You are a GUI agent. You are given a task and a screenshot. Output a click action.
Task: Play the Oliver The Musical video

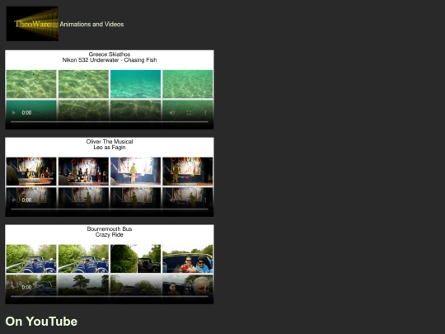point(14,200)
